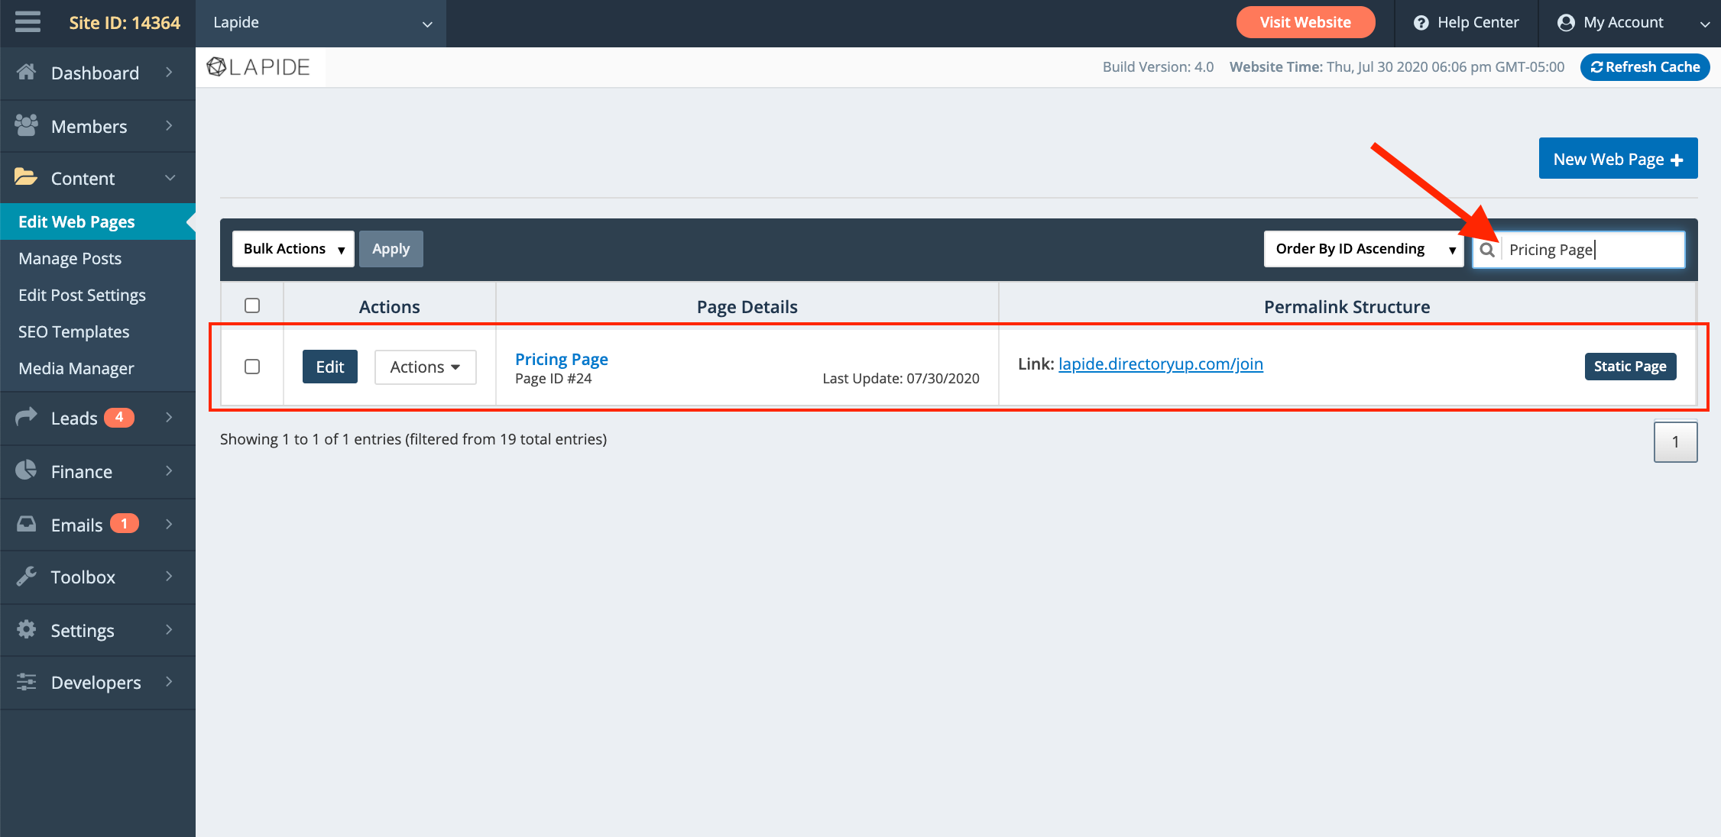Open the Lapide site selector dropdown
This screenshot has width=1721, height=837.
[x=321, y=23]
